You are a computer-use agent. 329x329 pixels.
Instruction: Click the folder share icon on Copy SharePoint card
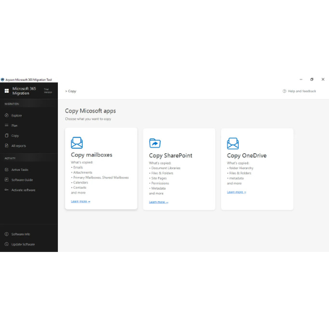pos(155,143)
